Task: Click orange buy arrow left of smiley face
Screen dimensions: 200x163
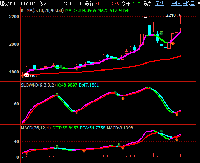Action: click(22, 76)
